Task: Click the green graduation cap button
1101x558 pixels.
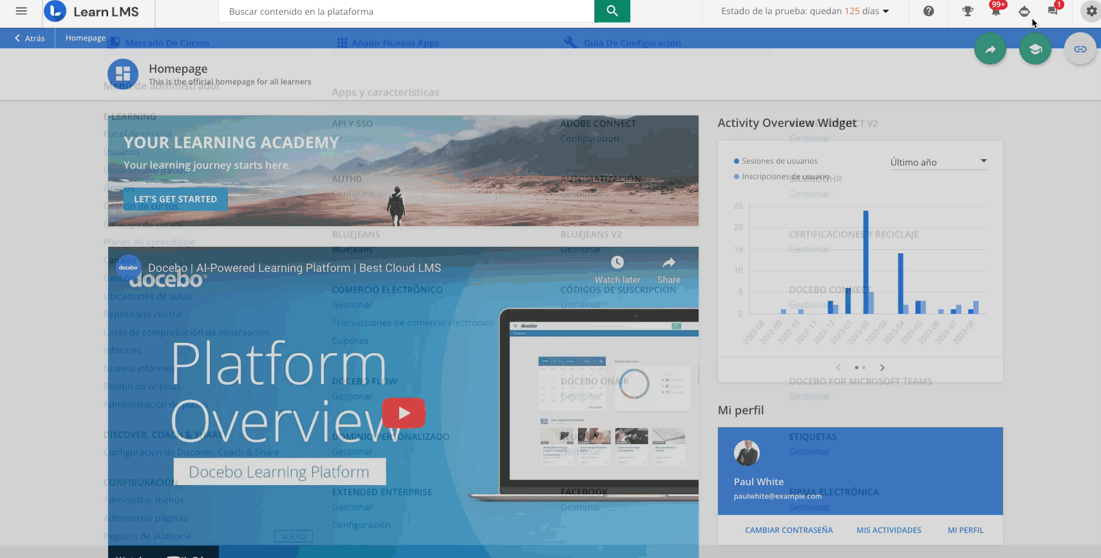Action: tap(1035, 49)
